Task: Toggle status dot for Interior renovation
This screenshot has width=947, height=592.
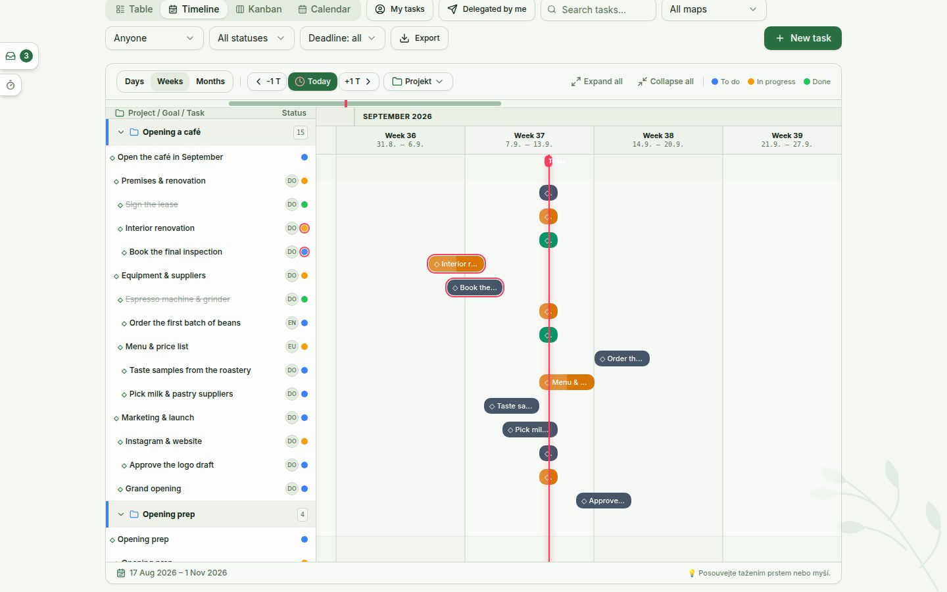Action: coord(304,228)
